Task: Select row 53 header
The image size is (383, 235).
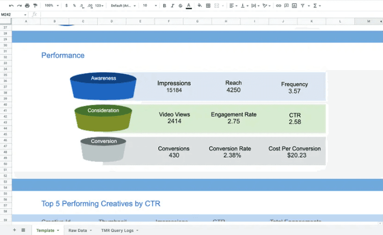Action: tap(5, 182)
